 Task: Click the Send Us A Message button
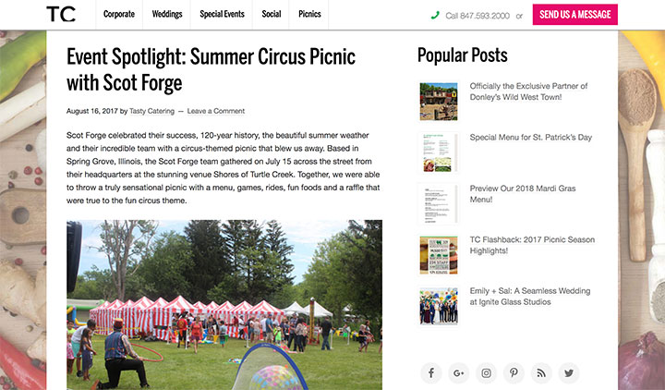click(x=575, y=15)
